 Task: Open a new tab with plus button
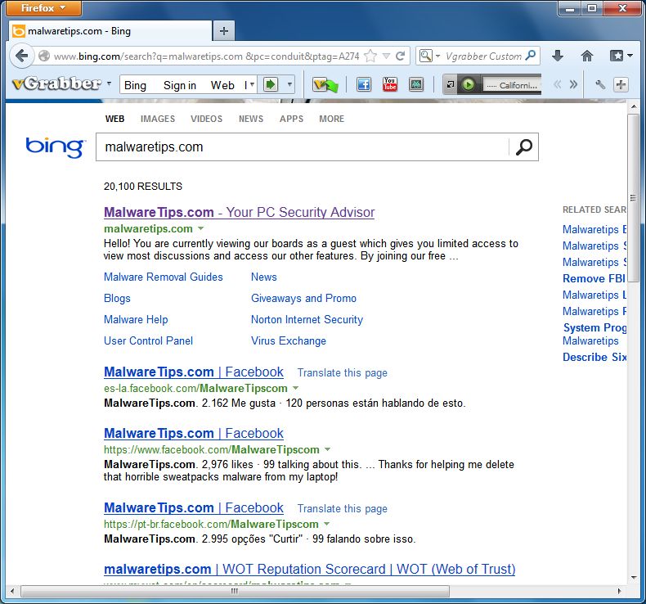(224, 31)
